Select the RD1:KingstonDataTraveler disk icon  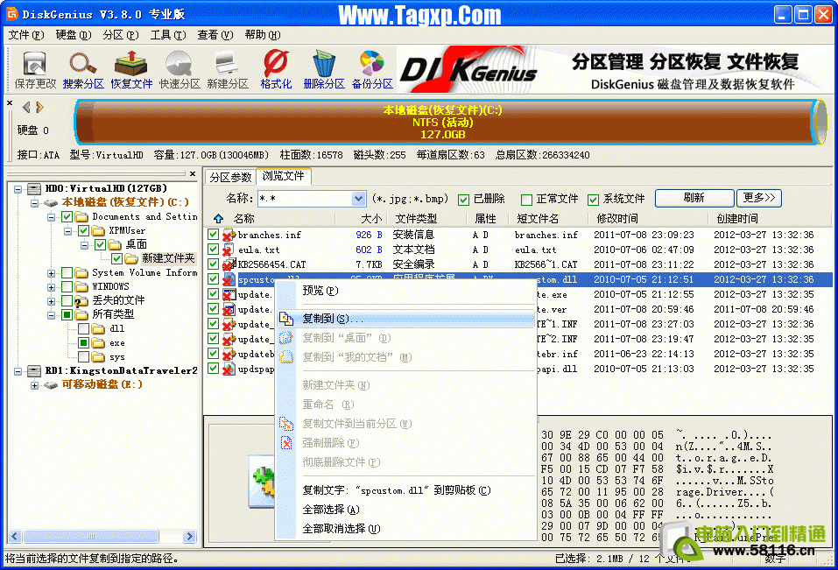(34, 370)
